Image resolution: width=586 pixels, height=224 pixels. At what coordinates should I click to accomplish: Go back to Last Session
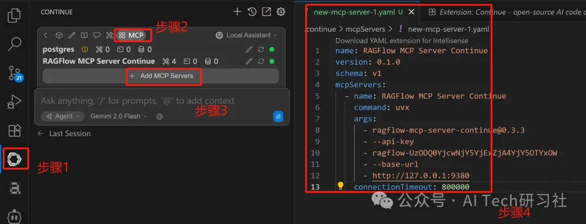click(64, 133)
